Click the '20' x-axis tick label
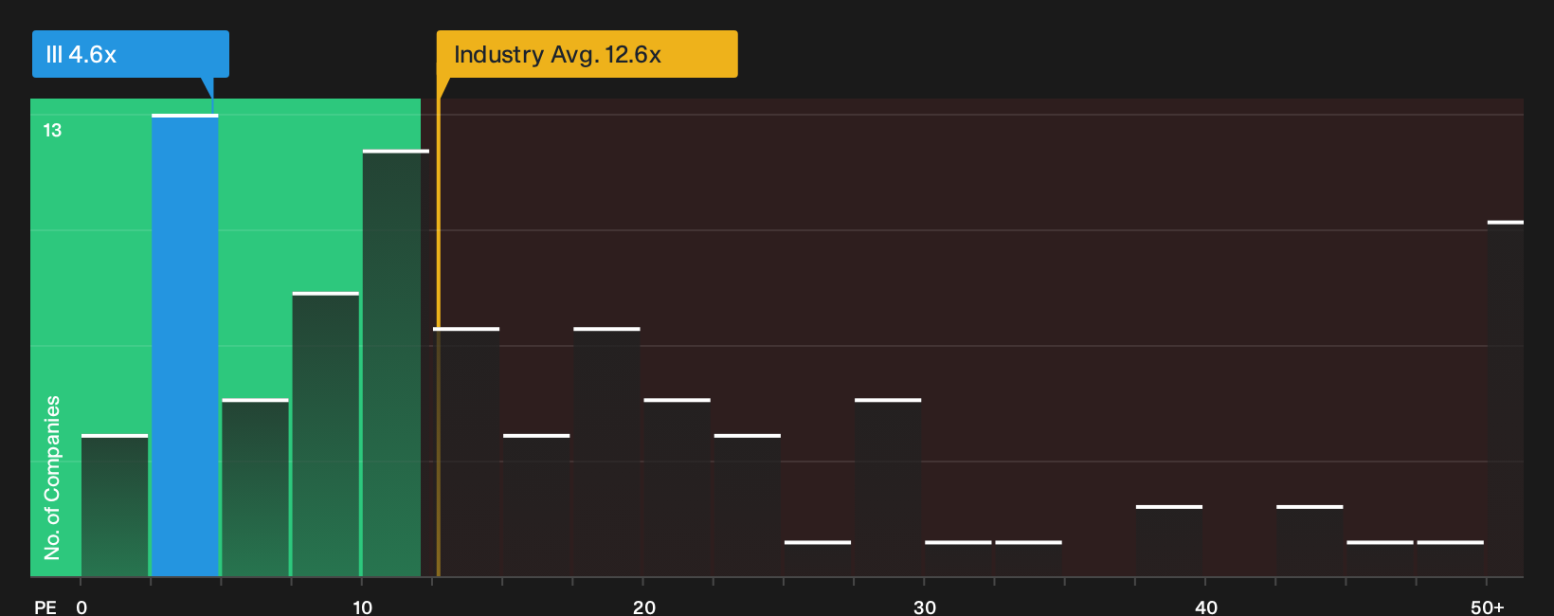 click(x=644, y=607)
